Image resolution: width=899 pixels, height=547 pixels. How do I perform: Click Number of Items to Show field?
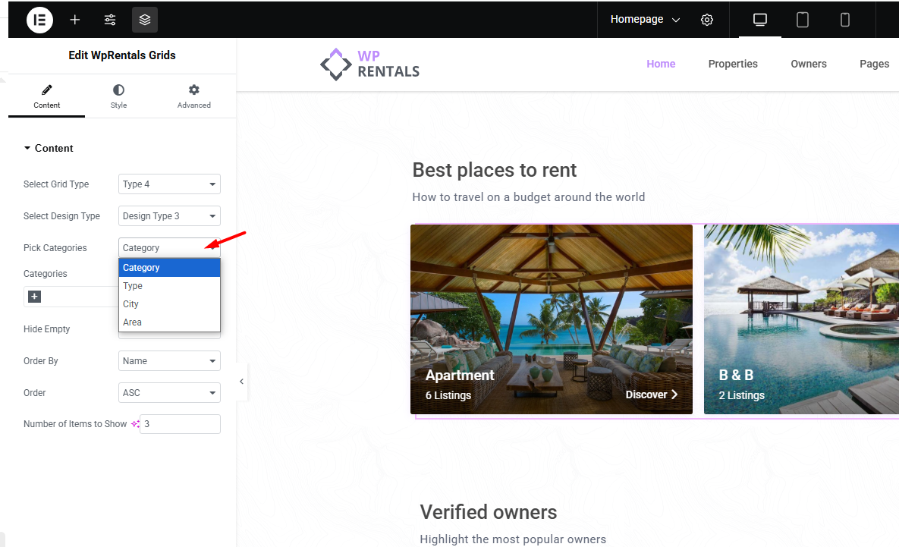180,424
